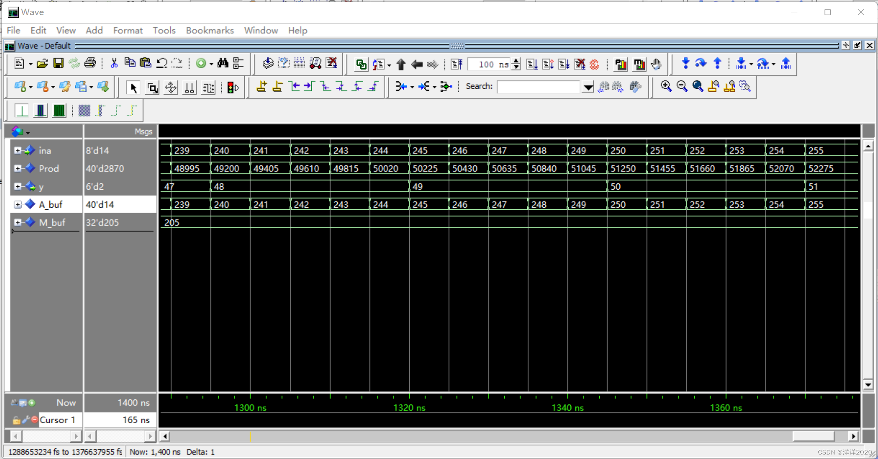Click the Cursor 1 label

[x=57, y=420]
